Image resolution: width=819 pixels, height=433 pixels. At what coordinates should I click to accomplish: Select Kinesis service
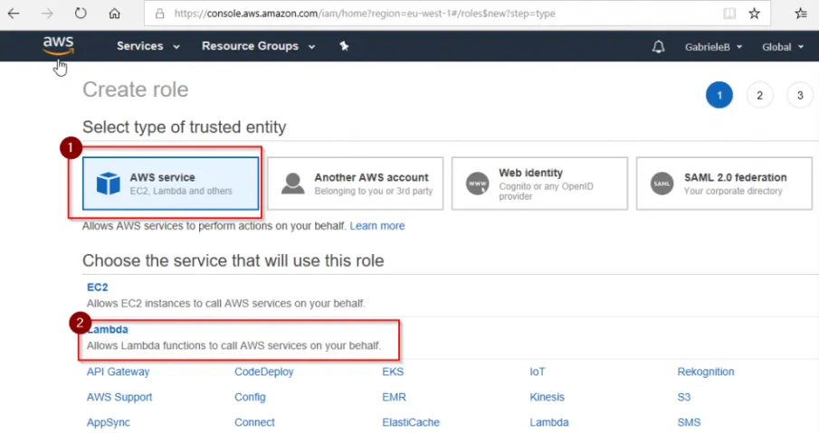pyautogui.click(x=547, y=397)
